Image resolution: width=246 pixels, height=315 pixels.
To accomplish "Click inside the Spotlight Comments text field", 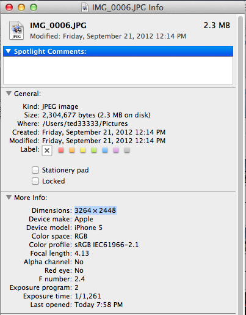I will tap(118, 70).
